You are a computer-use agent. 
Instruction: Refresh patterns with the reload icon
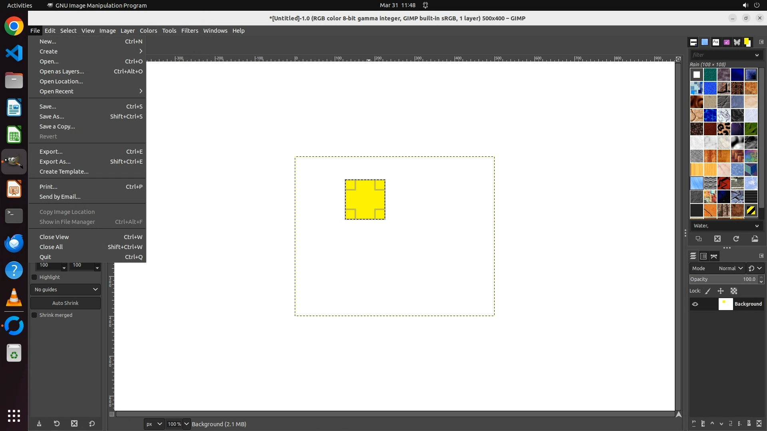point(736,239)
